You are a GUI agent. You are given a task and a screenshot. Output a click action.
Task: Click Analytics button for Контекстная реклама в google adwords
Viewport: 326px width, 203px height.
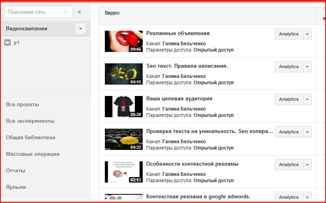coord(289,197)
